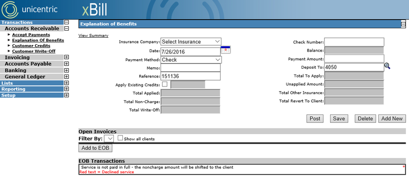Open the Accept Payments link
Image resolution: width=409 pixels, height=178 pixels.
pos(31,35)
